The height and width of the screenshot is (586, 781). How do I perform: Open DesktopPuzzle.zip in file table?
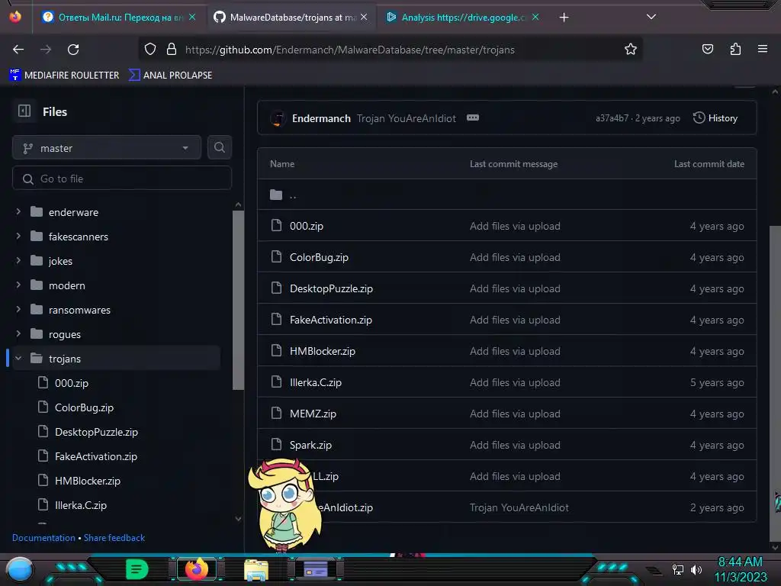pos(331,288)
